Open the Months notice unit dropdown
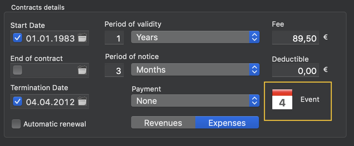 195,69
